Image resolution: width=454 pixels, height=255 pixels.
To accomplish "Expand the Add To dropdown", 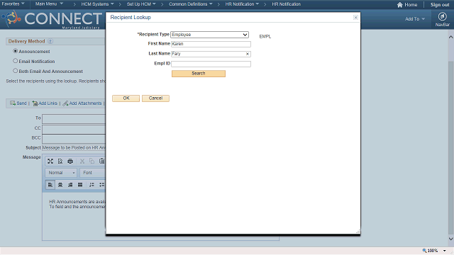I will tap(415, 19).
